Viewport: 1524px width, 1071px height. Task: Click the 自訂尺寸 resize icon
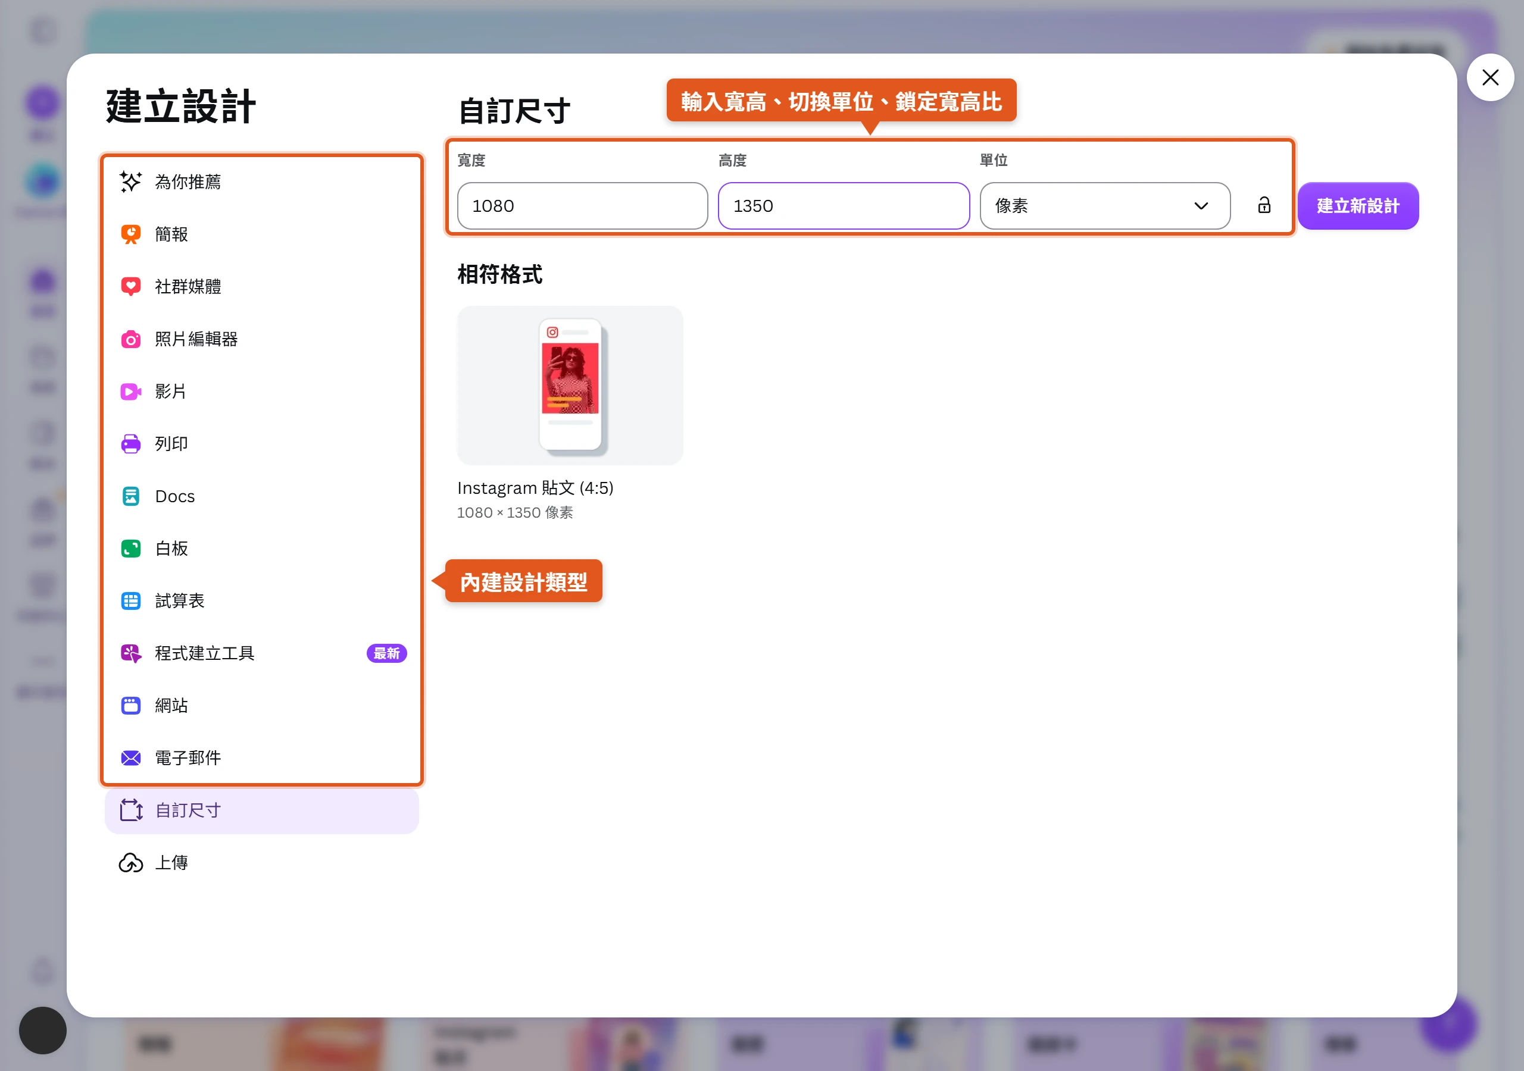131,810
